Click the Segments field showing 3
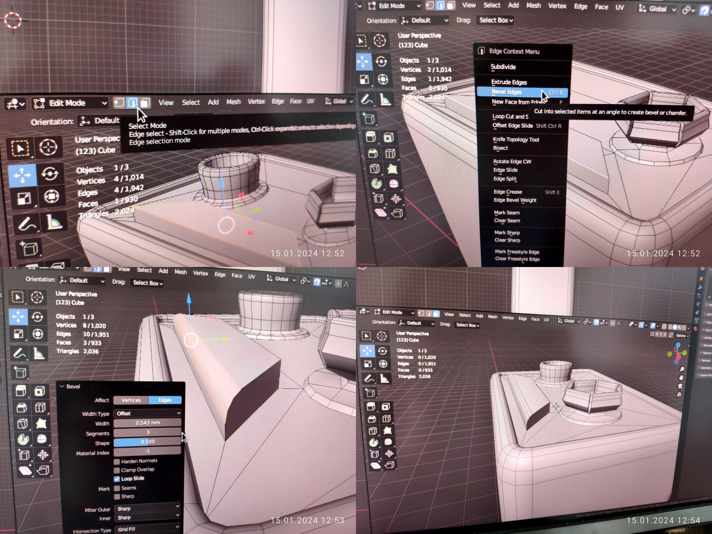The image size is (712, 534). point(148,433)
